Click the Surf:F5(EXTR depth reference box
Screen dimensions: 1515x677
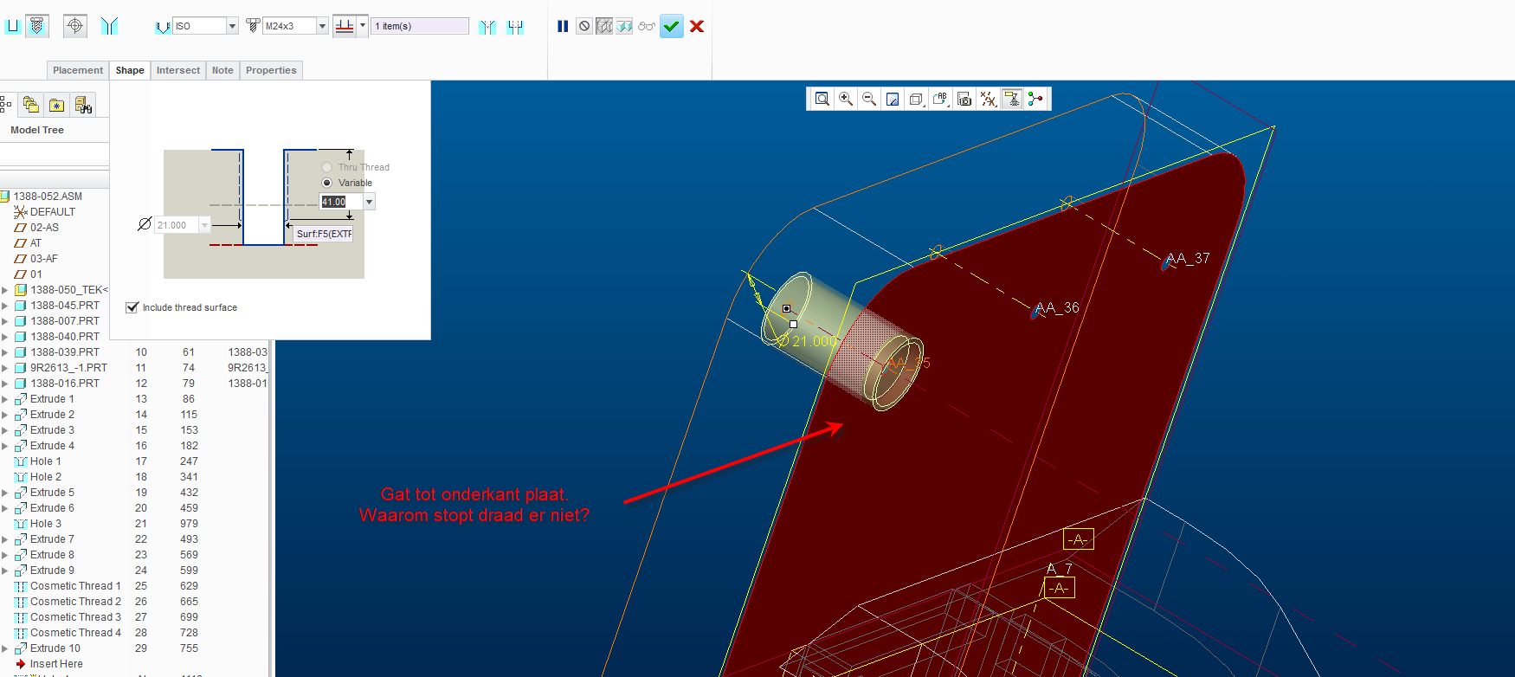tap(323, 234)
